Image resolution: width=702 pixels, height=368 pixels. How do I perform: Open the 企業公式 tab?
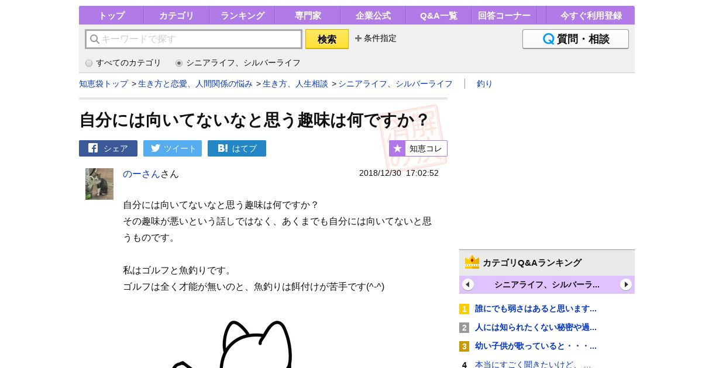click(x=373, y=15)
